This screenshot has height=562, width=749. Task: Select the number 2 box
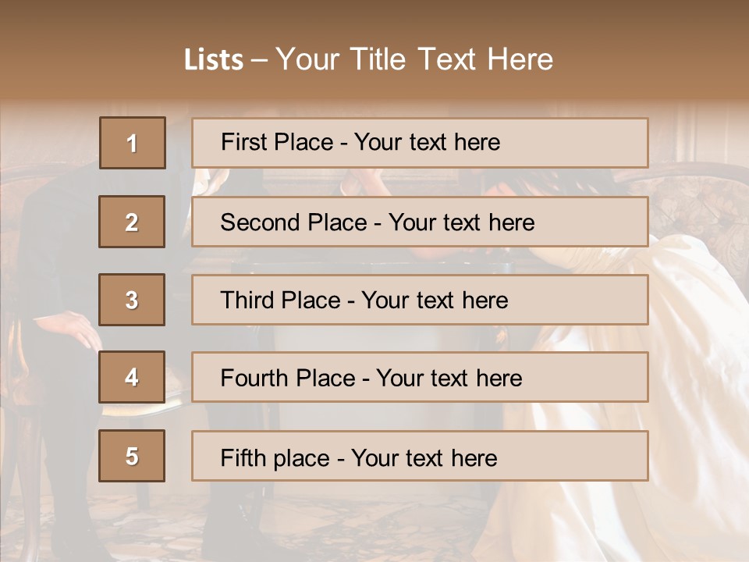(x=132, y=222)
